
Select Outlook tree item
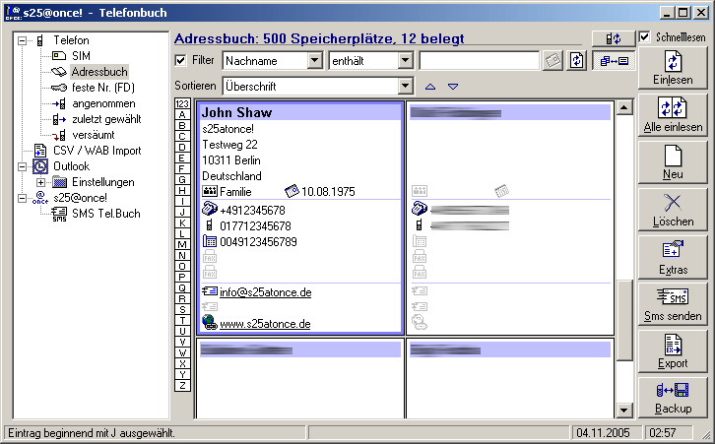tap(71, 166)
